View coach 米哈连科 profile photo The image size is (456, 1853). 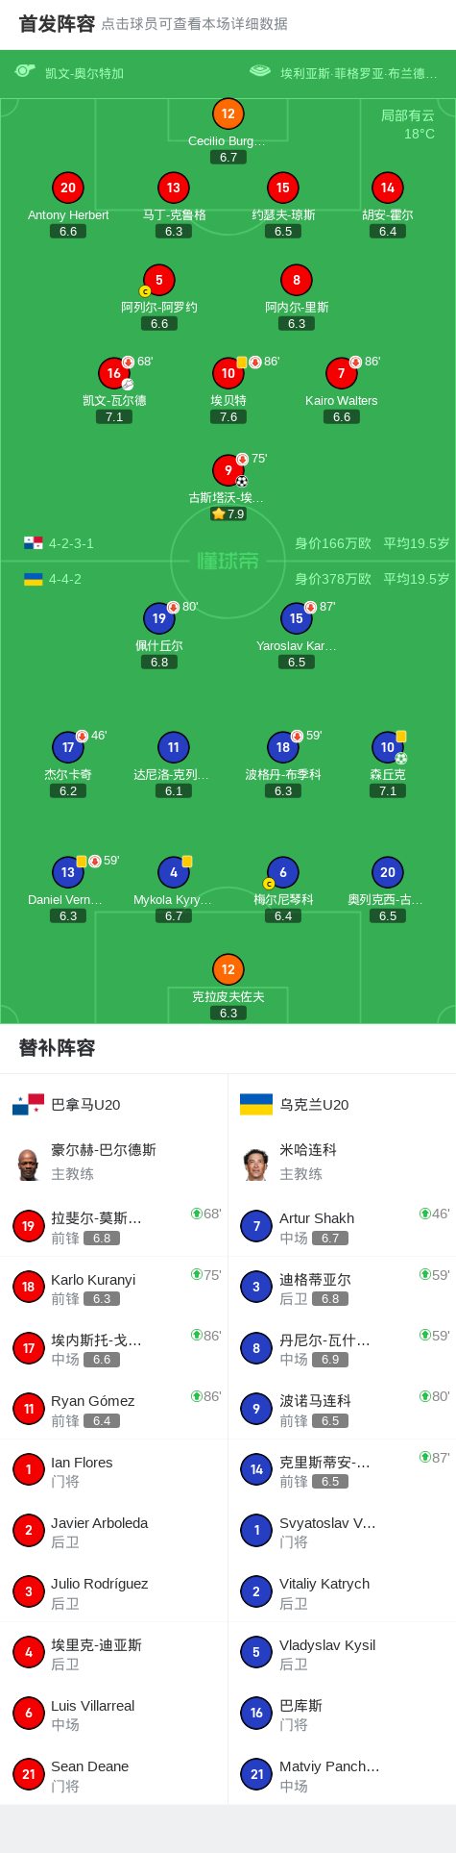[x=255, y=1163]
